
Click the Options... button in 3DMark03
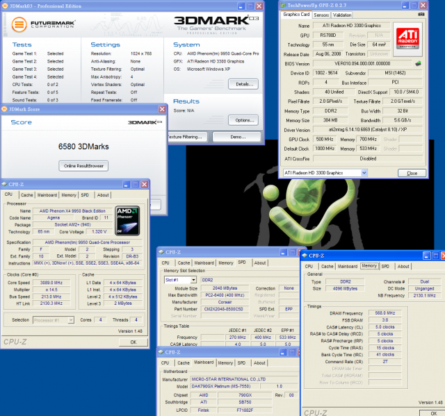243,120
